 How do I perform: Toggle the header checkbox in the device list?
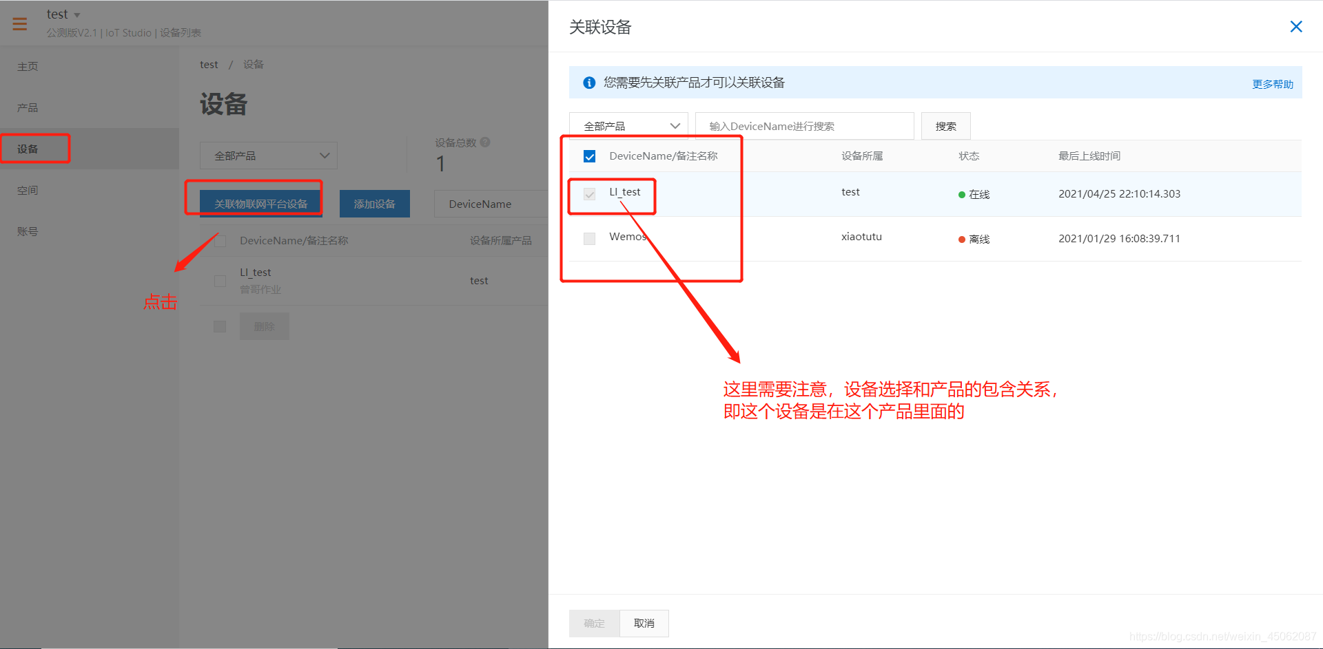pyautogui.click(x=220, y=241)
